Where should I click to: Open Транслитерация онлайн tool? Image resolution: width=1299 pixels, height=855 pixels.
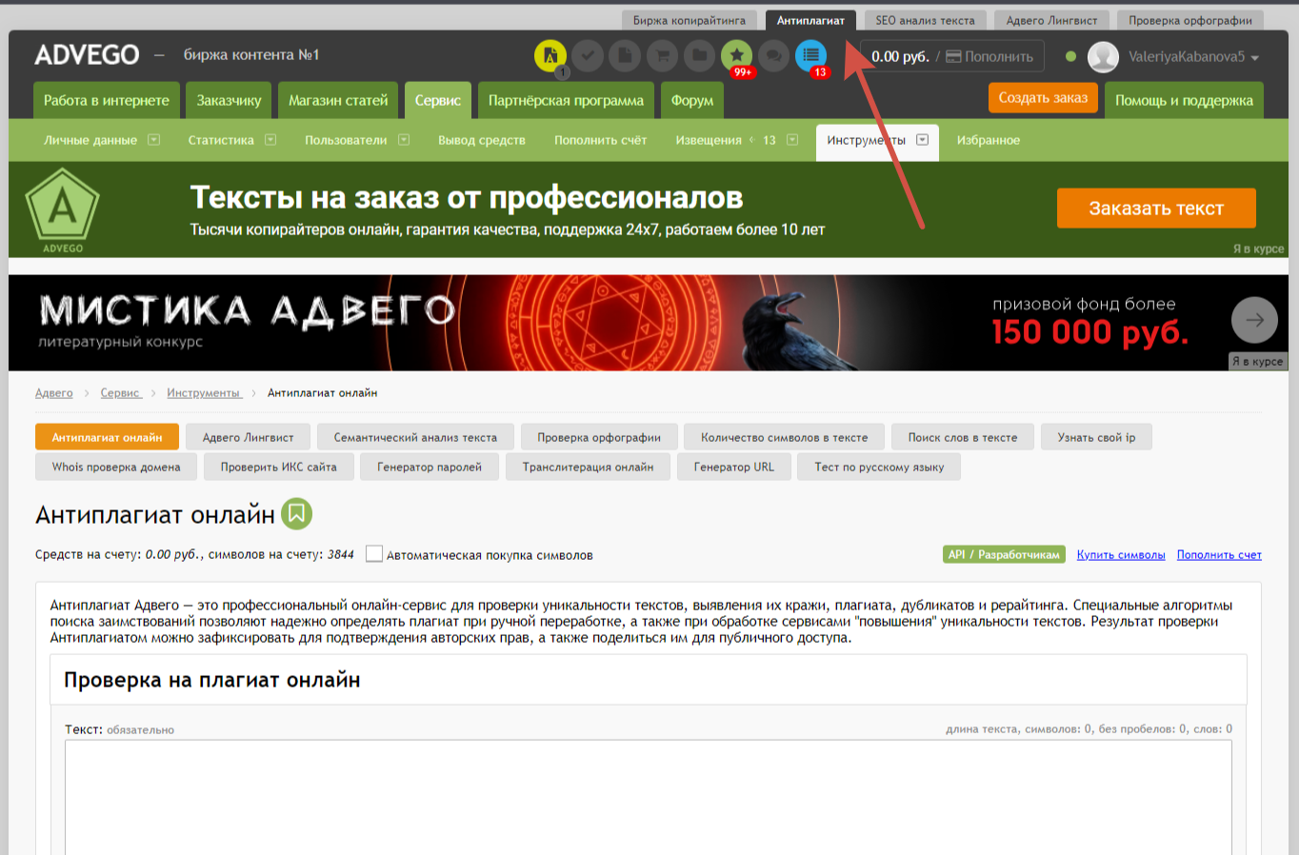588,467
